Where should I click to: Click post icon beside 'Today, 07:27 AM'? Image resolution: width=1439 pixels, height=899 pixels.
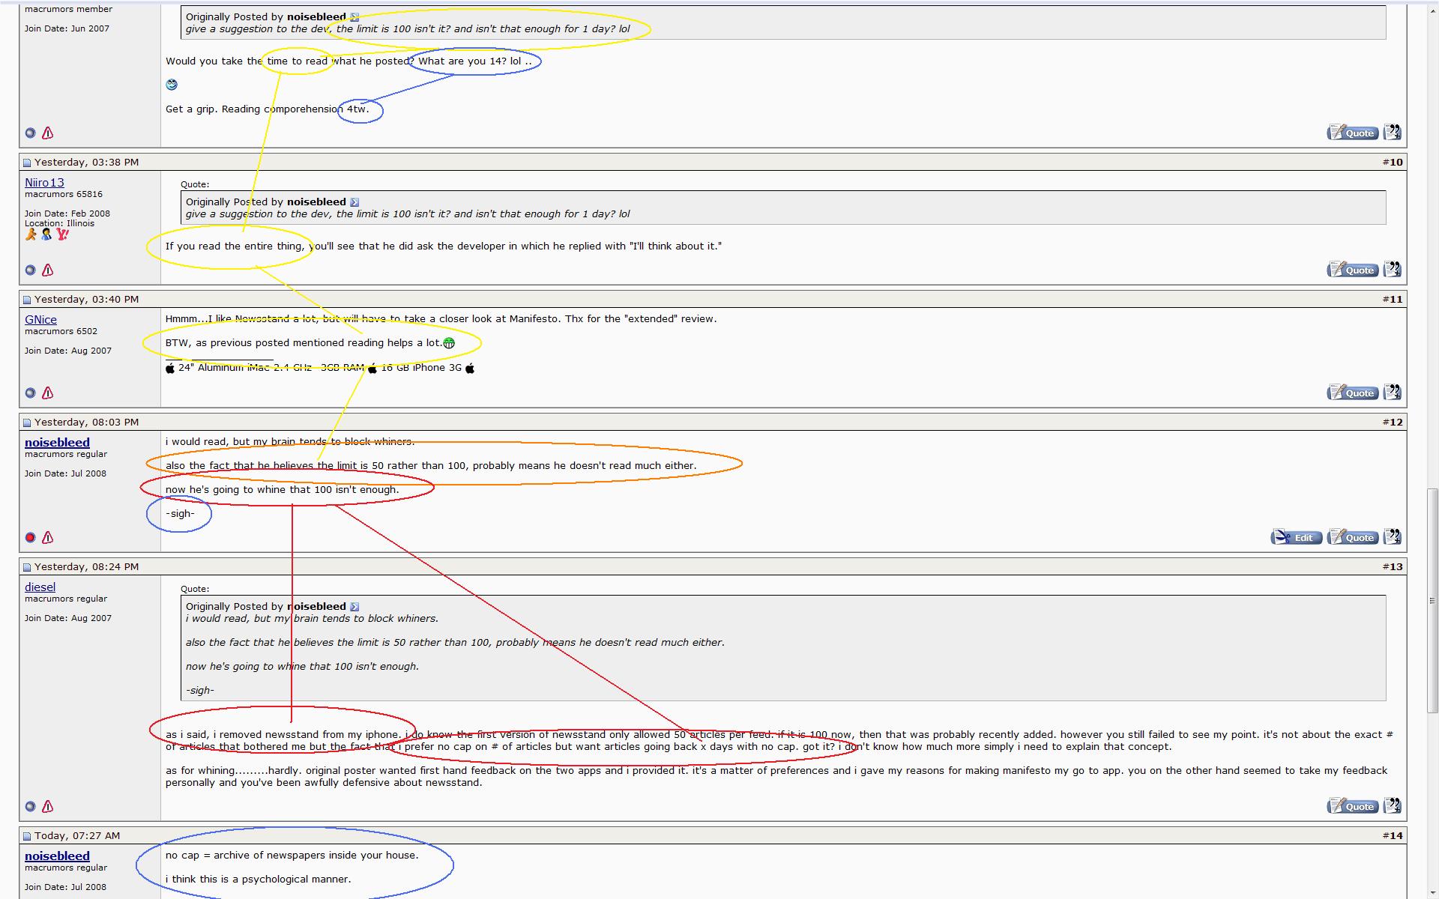click(27, 836)
